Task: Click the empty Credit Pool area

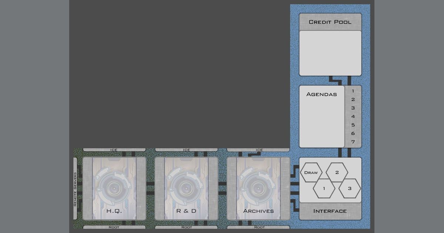Action: coord(330,53)
